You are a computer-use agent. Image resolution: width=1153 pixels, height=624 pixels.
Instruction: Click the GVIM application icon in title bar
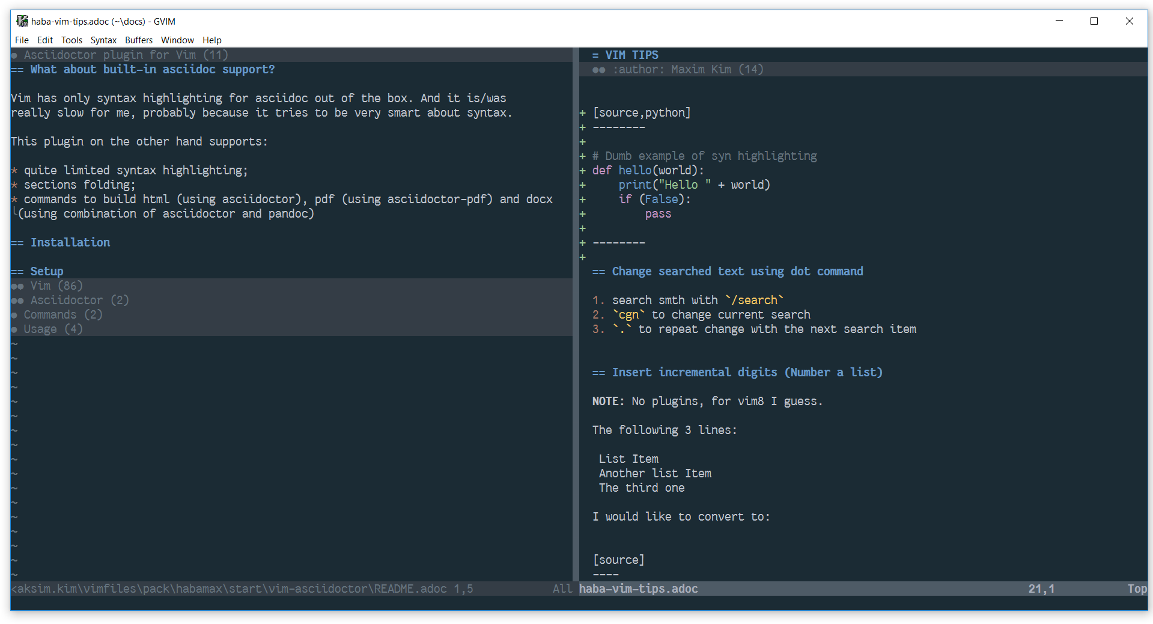click(x=22, y=21)
